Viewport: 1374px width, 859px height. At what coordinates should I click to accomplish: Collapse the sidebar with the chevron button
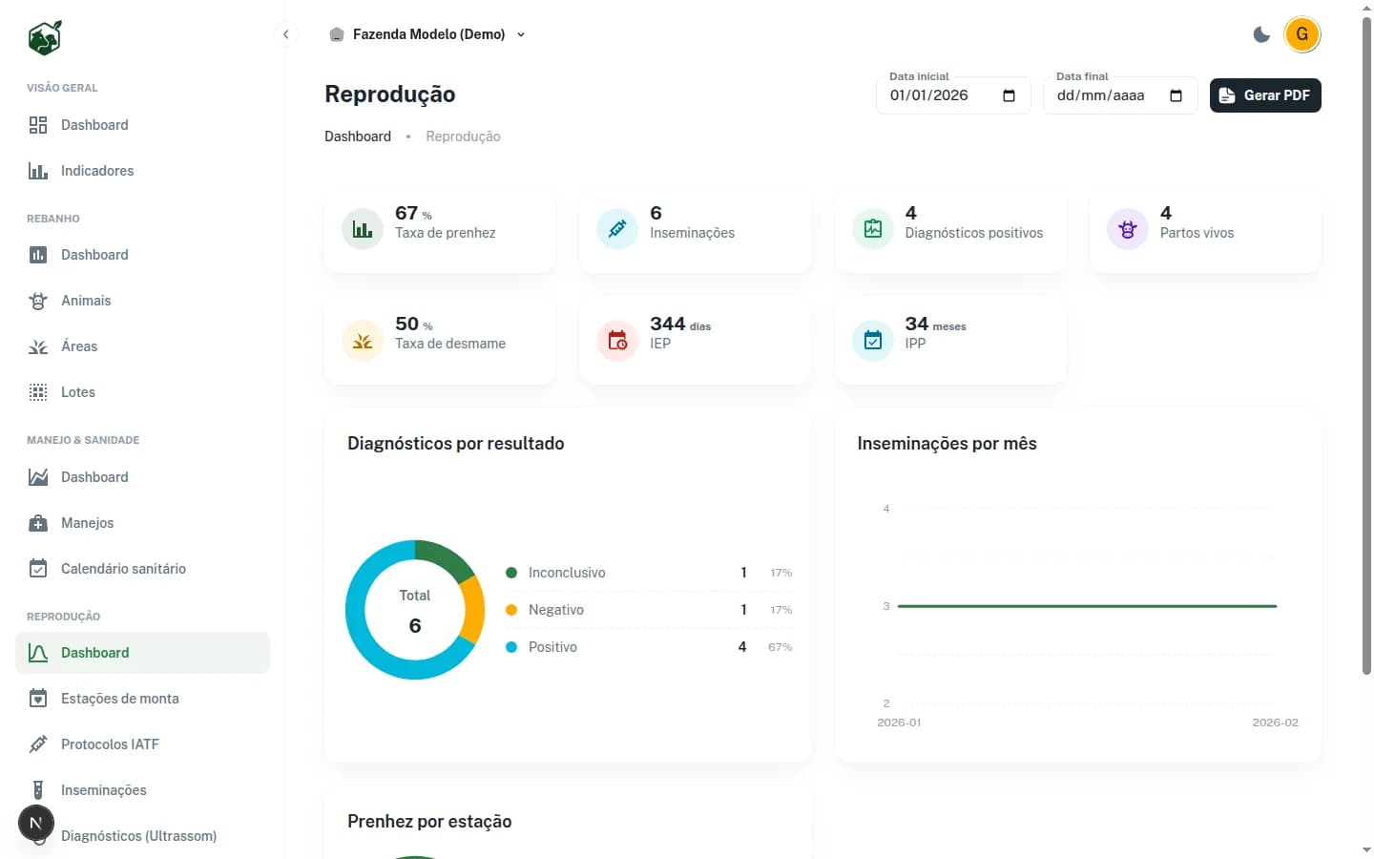pyautogui.click(x=285, y=34)
